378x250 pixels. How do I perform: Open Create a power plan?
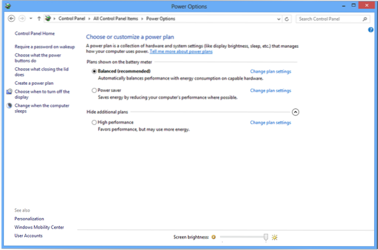click(x=34, y=83)
